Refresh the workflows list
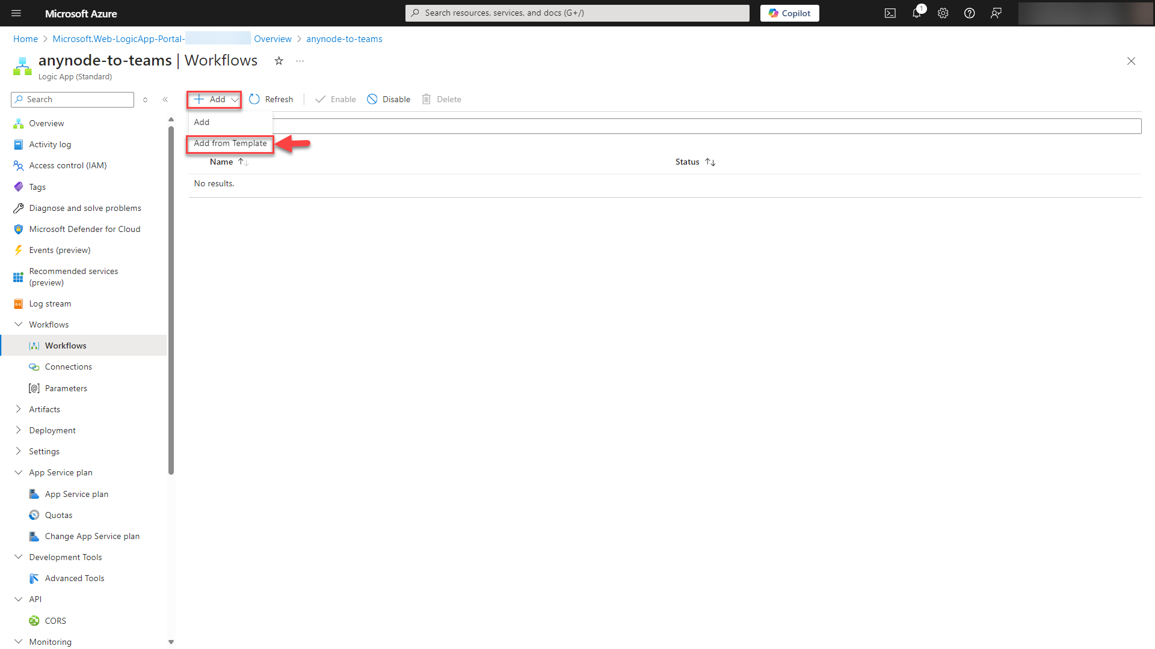Screen dimensions: 1155x649 [271, 99]
